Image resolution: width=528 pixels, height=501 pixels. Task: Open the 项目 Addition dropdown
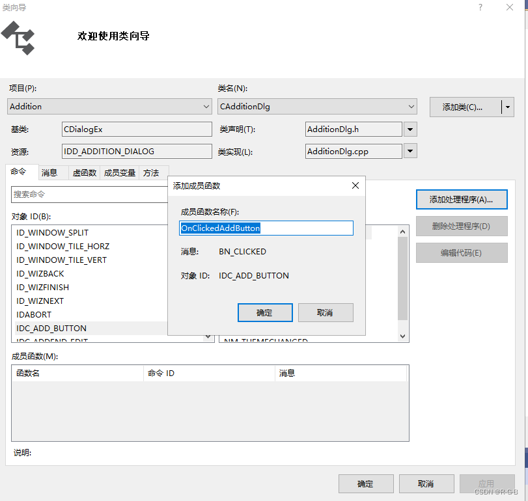click(109, 106)
